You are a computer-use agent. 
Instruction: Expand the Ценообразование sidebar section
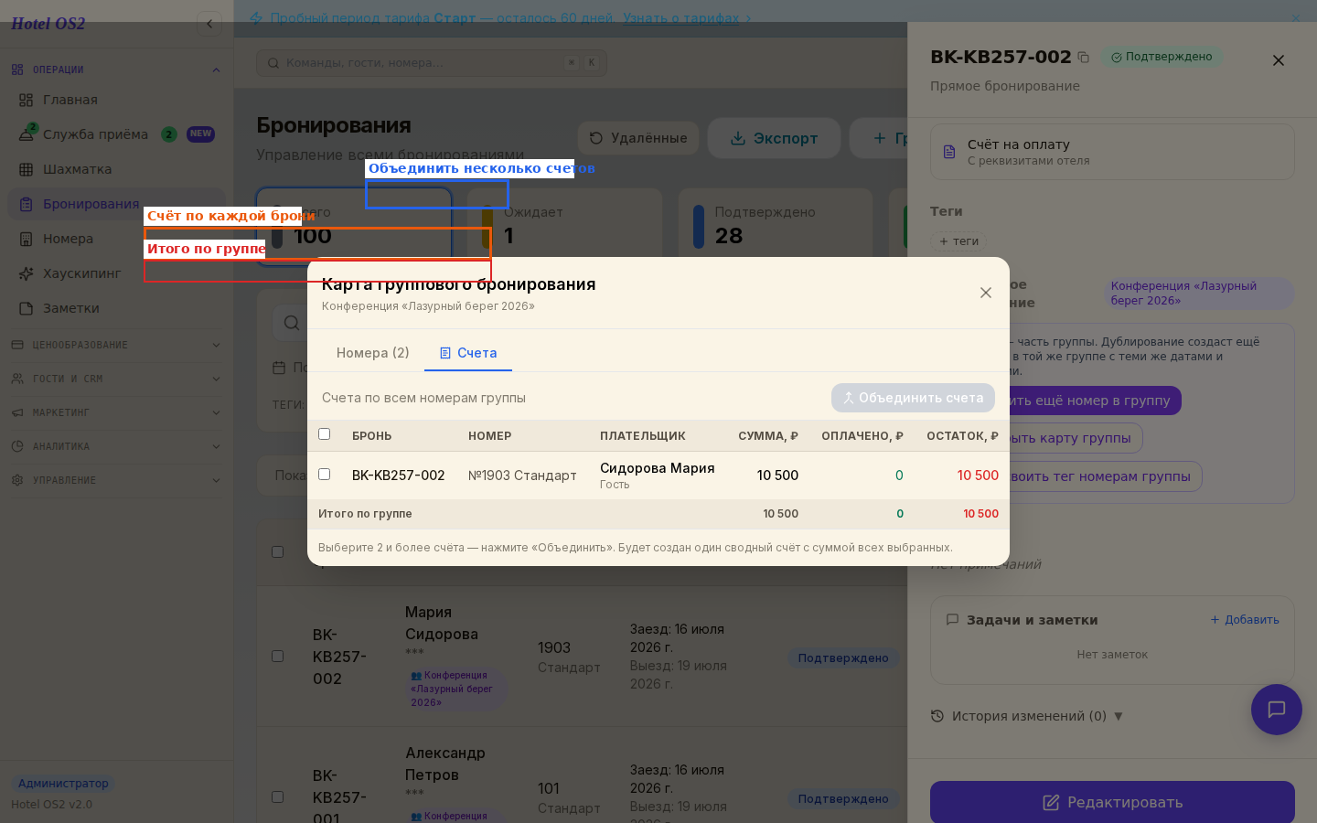pyautogui.click(x=116, y=345)
